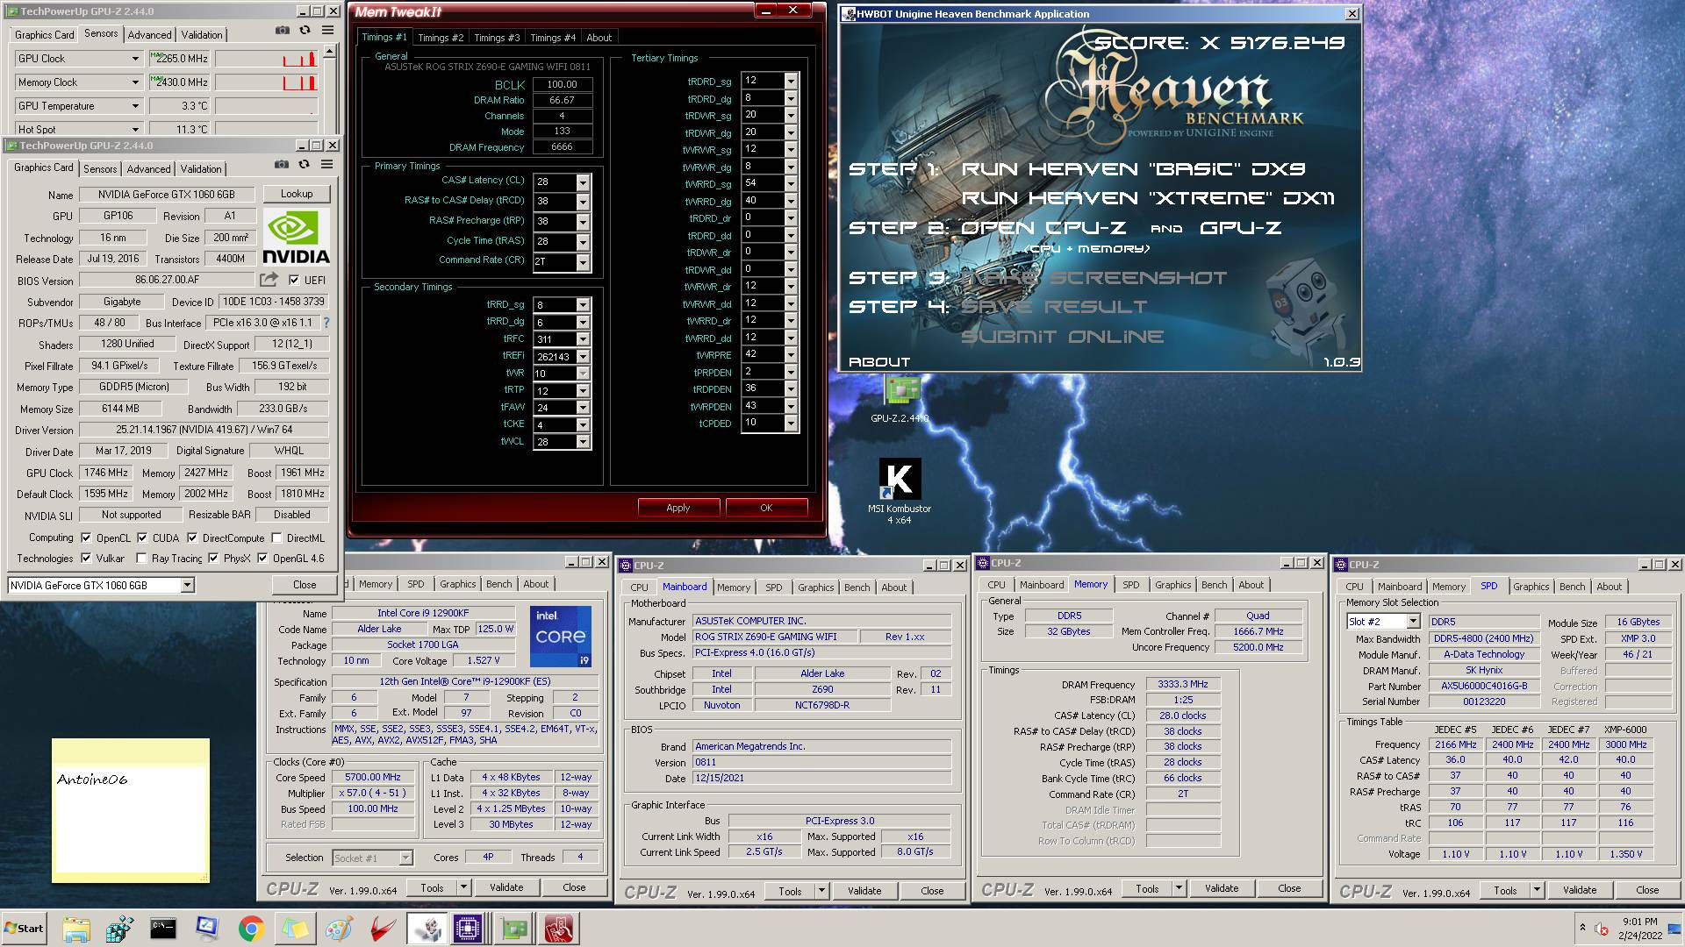The image size is (1685, 947).
Task: Click Validate in CPU-Z SPD window
Action: (1580, 889)
